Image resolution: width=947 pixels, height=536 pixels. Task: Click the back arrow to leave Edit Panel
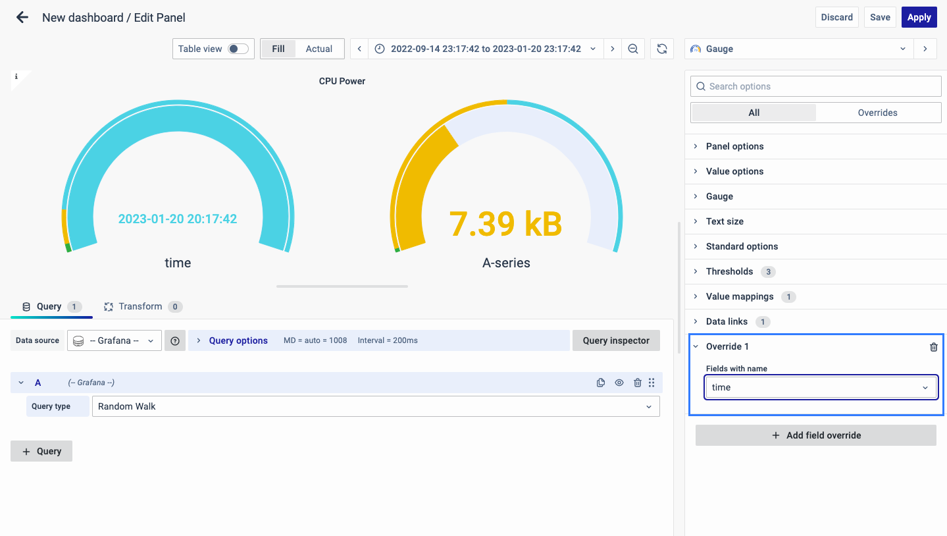click(x=22, y=18)
